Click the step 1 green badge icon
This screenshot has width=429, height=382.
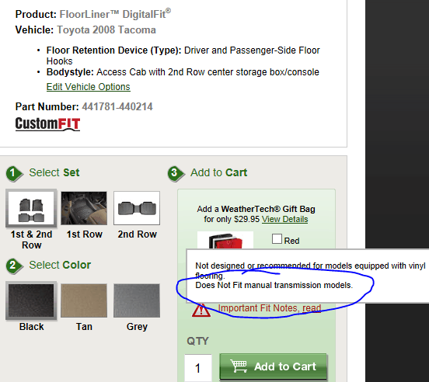(14, 174)
